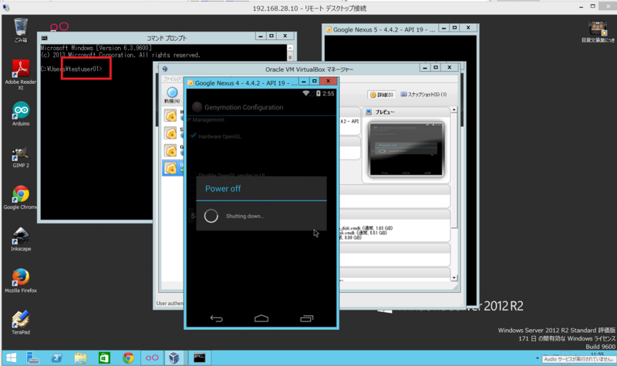Launch Inkscape desktop shortcut

(21, 240)
